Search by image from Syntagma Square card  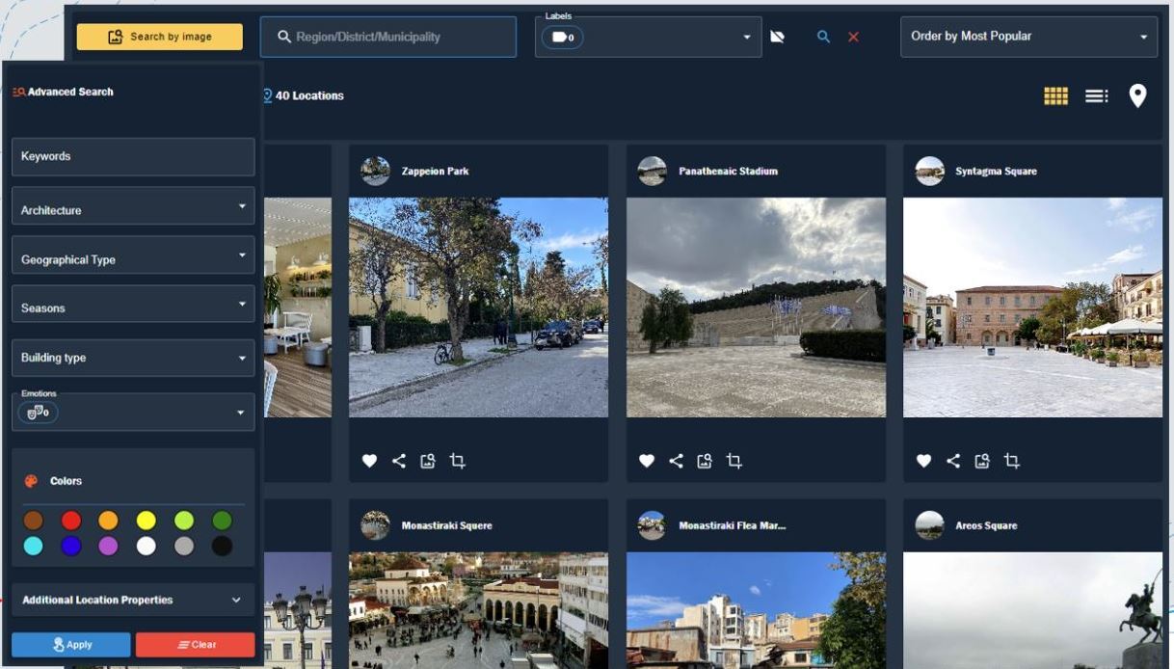point(982,461)
